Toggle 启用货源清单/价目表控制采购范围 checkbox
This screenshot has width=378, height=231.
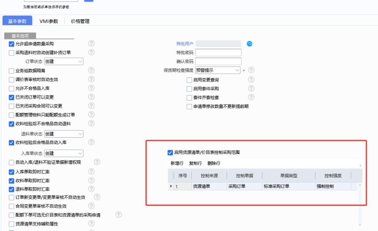[170, 152]
